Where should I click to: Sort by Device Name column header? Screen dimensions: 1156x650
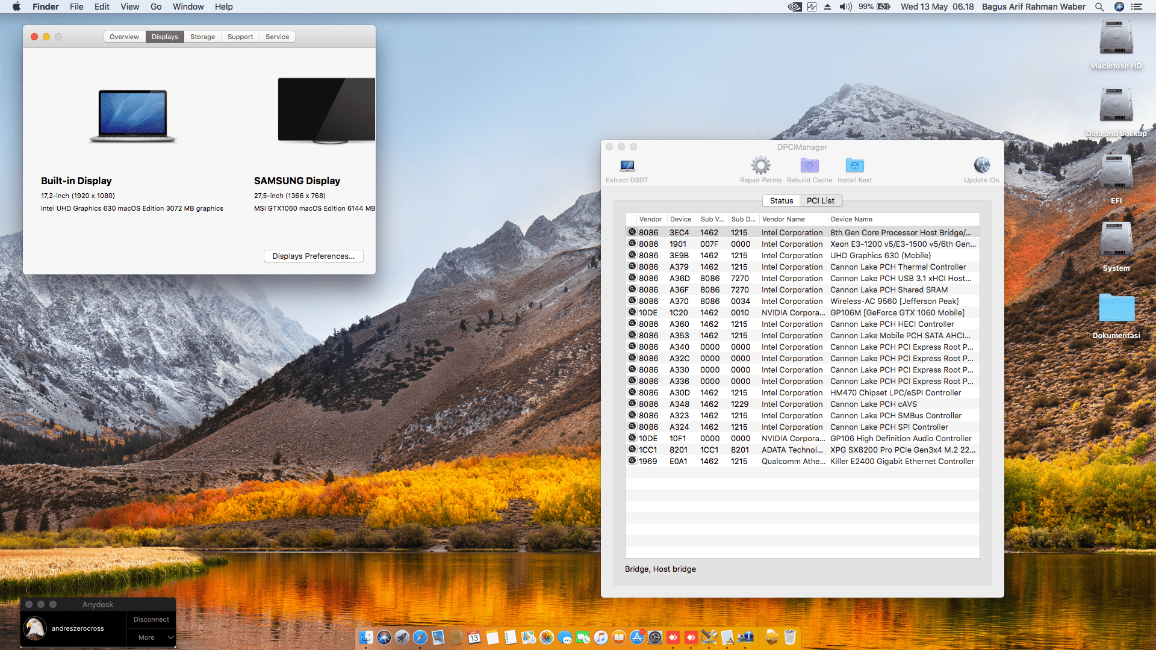pyautogui.click(x=903, y=219)
